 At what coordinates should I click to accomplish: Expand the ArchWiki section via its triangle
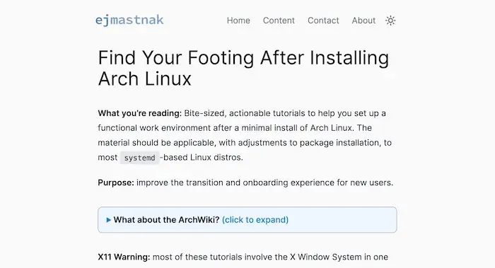(x=109, y=220)
